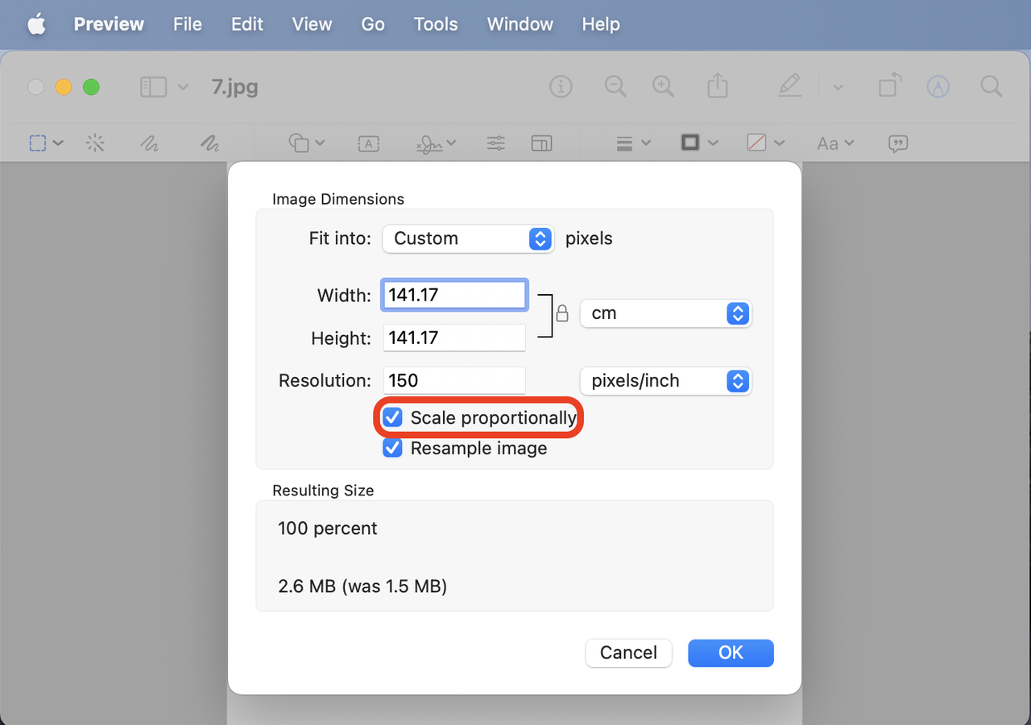This screenshot has height=725, width=1031.
Task: Click the Rotate icon in toolbar
Action: (889, 87)
